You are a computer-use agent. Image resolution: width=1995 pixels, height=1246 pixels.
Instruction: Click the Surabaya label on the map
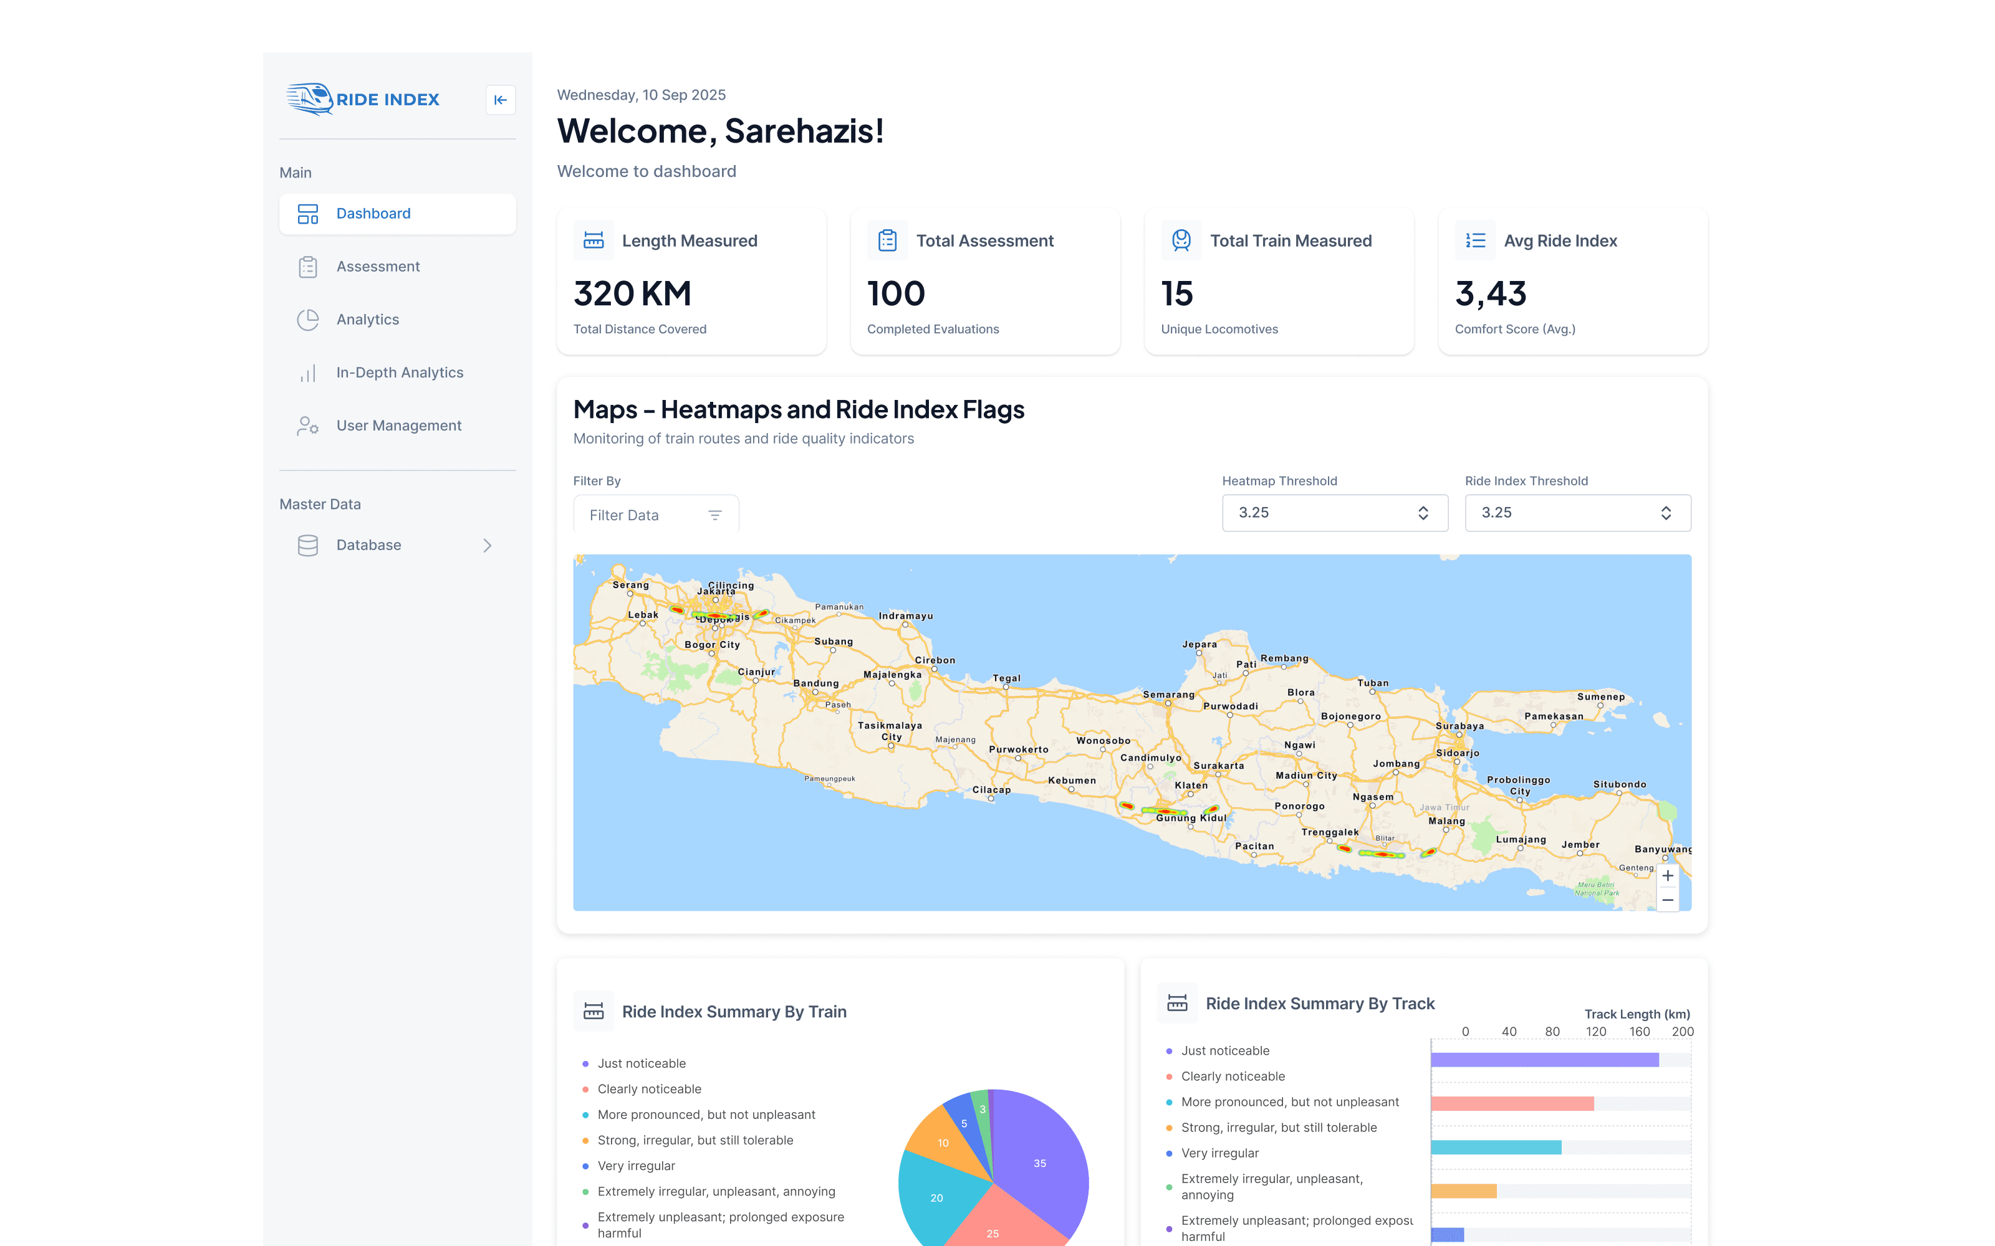(x=1460, y=726)
